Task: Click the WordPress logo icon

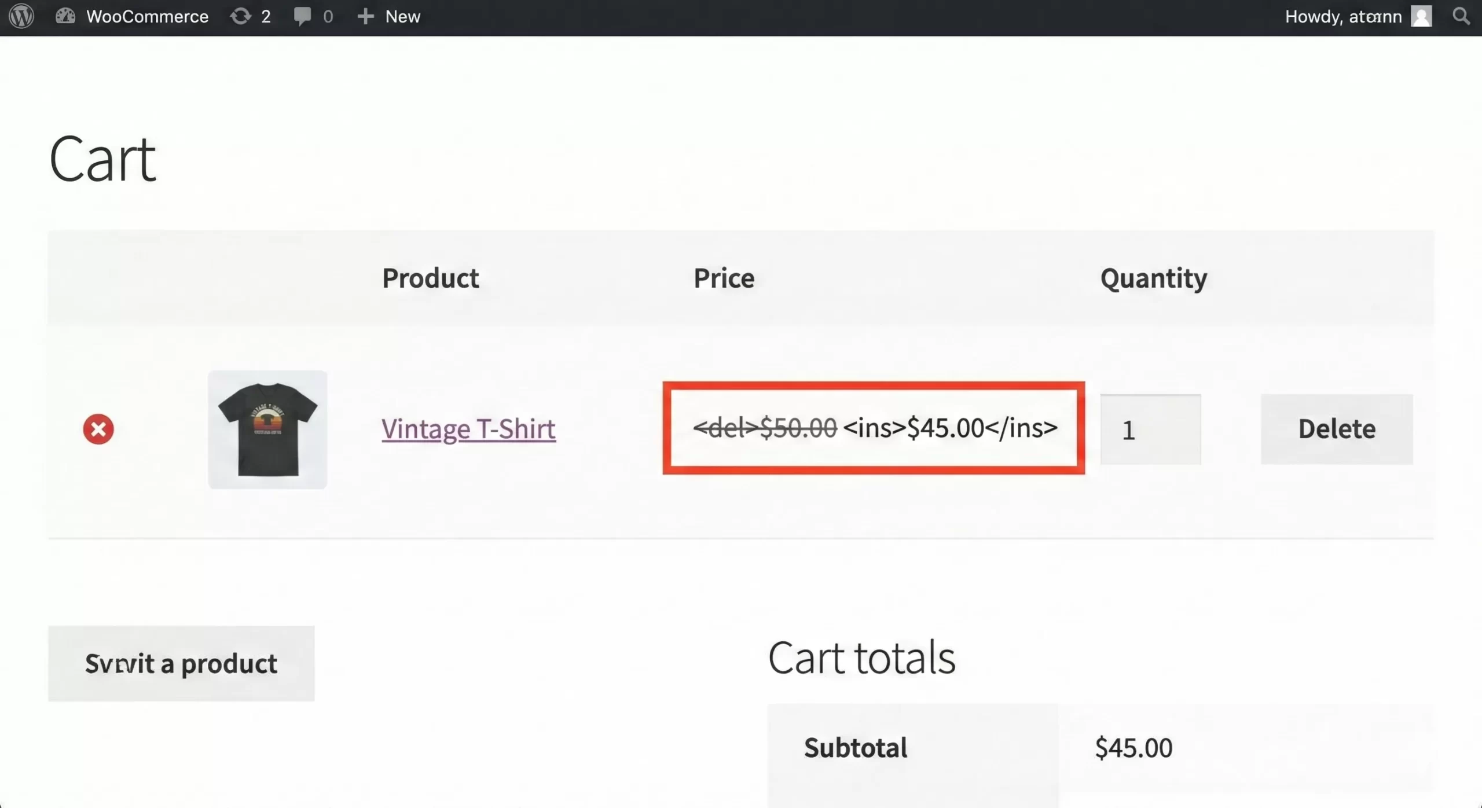Action: 21,16
